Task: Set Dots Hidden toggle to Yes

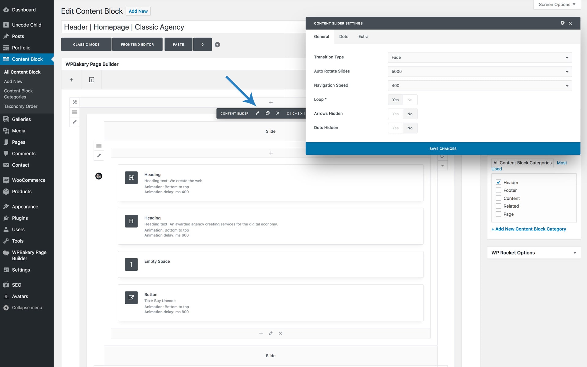Action: click(x=395, y=128)
